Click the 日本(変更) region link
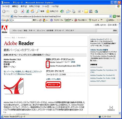 112,25
